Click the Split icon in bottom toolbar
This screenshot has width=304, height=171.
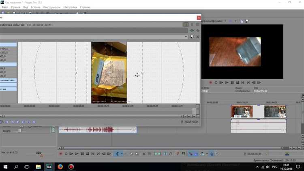coord(165,154)
